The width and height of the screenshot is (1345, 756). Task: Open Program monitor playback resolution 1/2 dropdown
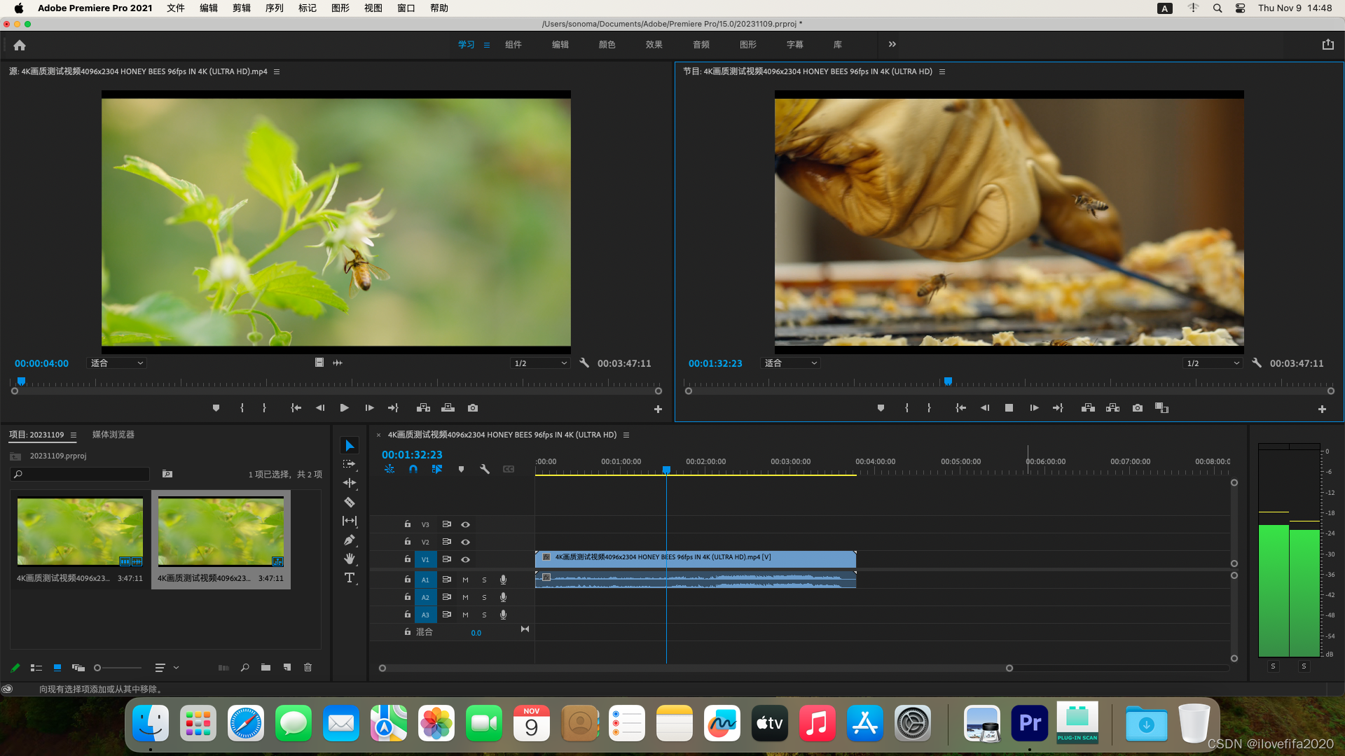1213,363
